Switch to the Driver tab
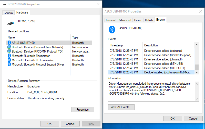The height and width of the screenshot is (129, 205). (138, 20)
